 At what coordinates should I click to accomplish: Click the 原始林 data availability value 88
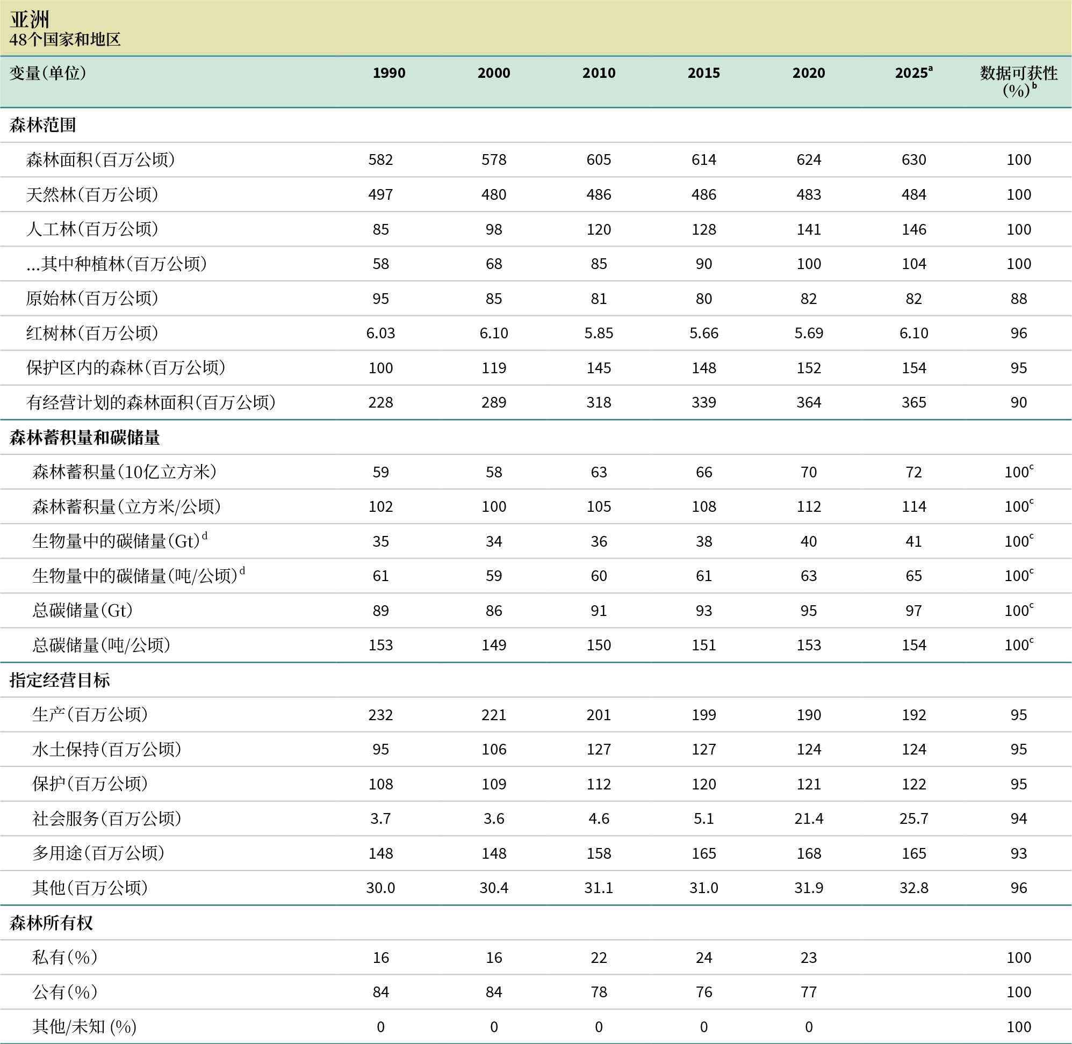tap(1018, 298)
